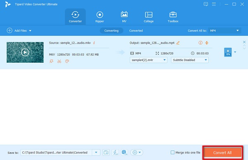This screenshot has height=160, width=248.
Task: Open the feedback chat icon
Action: pos(206,4)
